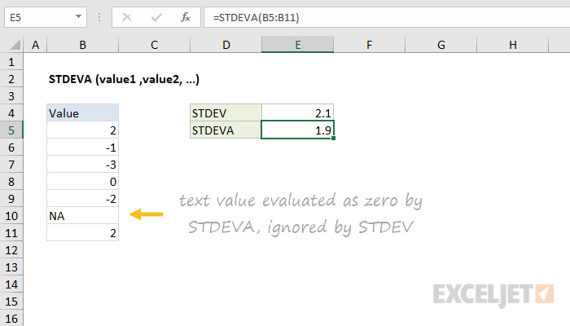Screen dimensions: 570x326
Task: Select column B header
Action: pyautogui.click(x=82, y=45)
